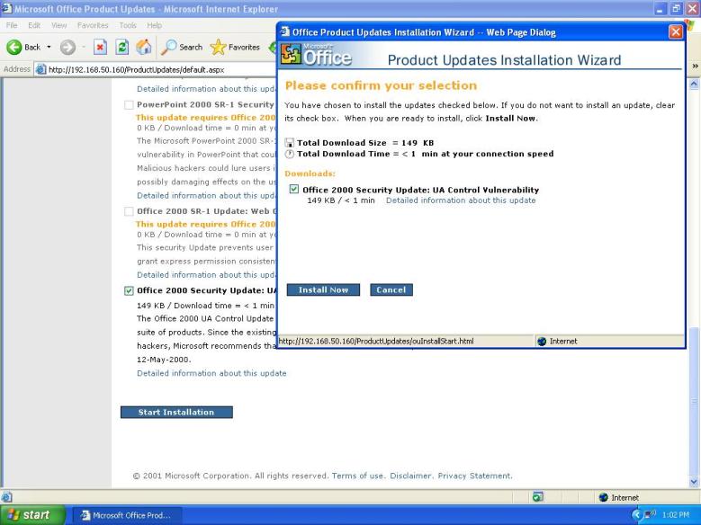
Task: Click the page scrollbar up arrow
Action: coord(694,84)
